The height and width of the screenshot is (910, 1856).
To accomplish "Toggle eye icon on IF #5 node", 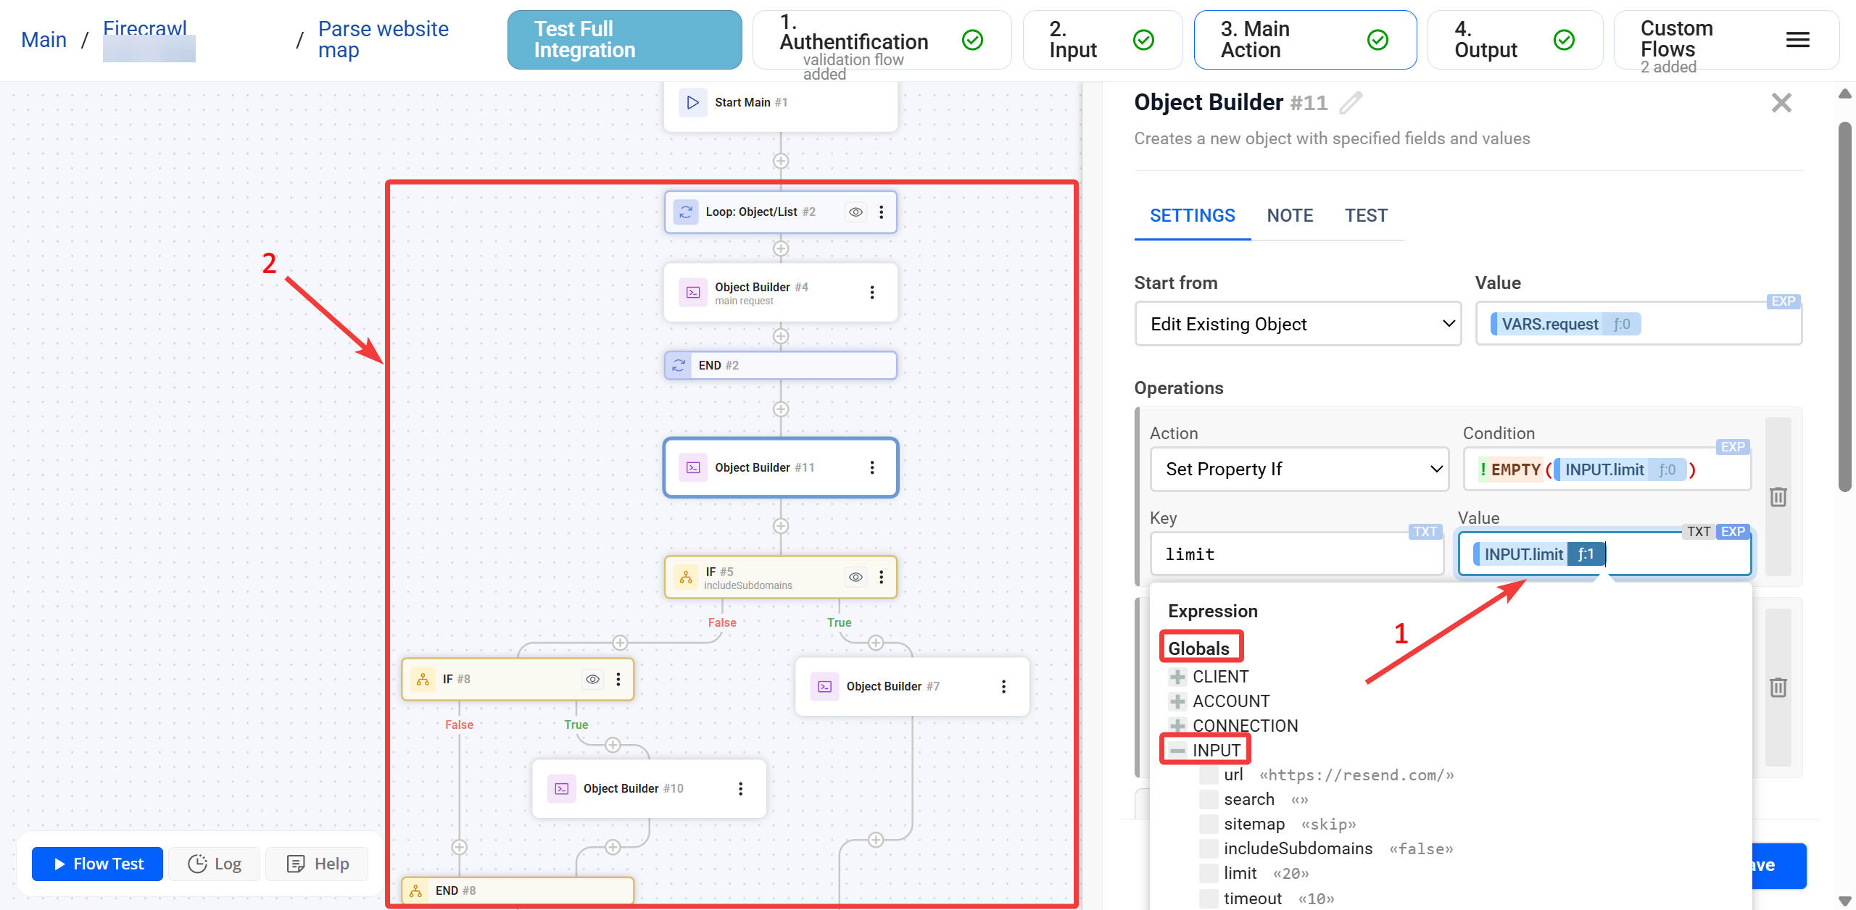I will (x=855, y=577).
